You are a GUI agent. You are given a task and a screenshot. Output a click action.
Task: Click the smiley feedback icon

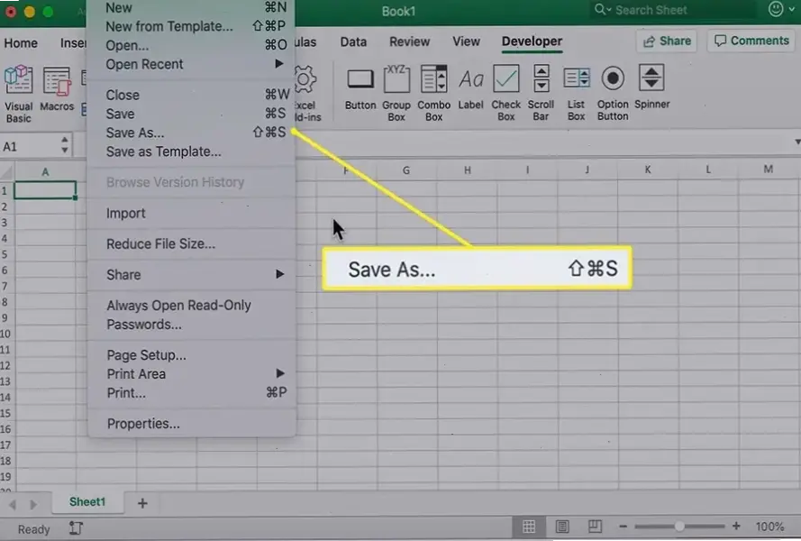point(776,9)
